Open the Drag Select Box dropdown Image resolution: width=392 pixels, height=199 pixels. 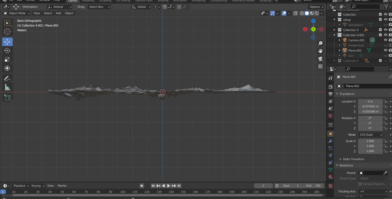click(99, 7)
